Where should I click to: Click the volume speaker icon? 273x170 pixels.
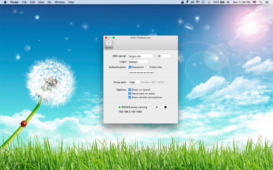point(228,2)
